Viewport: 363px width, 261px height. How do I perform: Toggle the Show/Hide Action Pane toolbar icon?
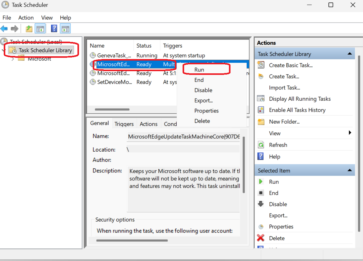tap(65, 29)
